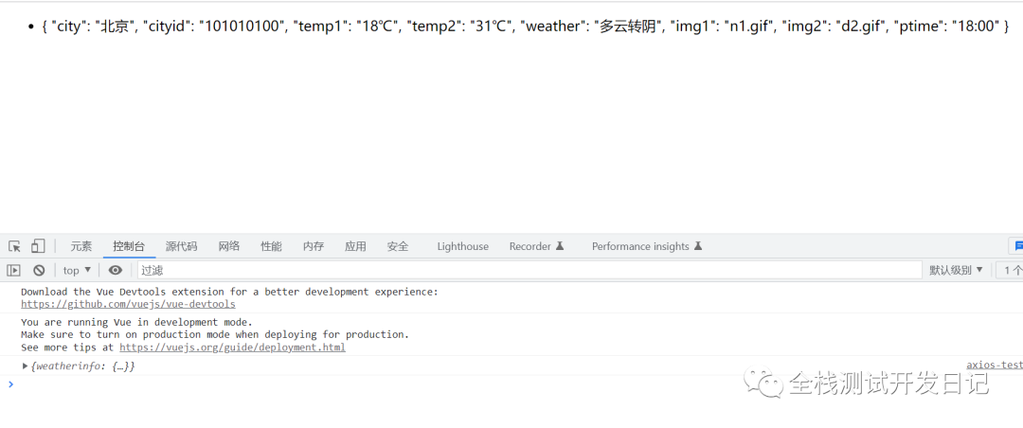This screenshot has height=428, width=1023.
Task: Activate the inspect element picker
Action: pyautogui.click(x=14, y=246)
